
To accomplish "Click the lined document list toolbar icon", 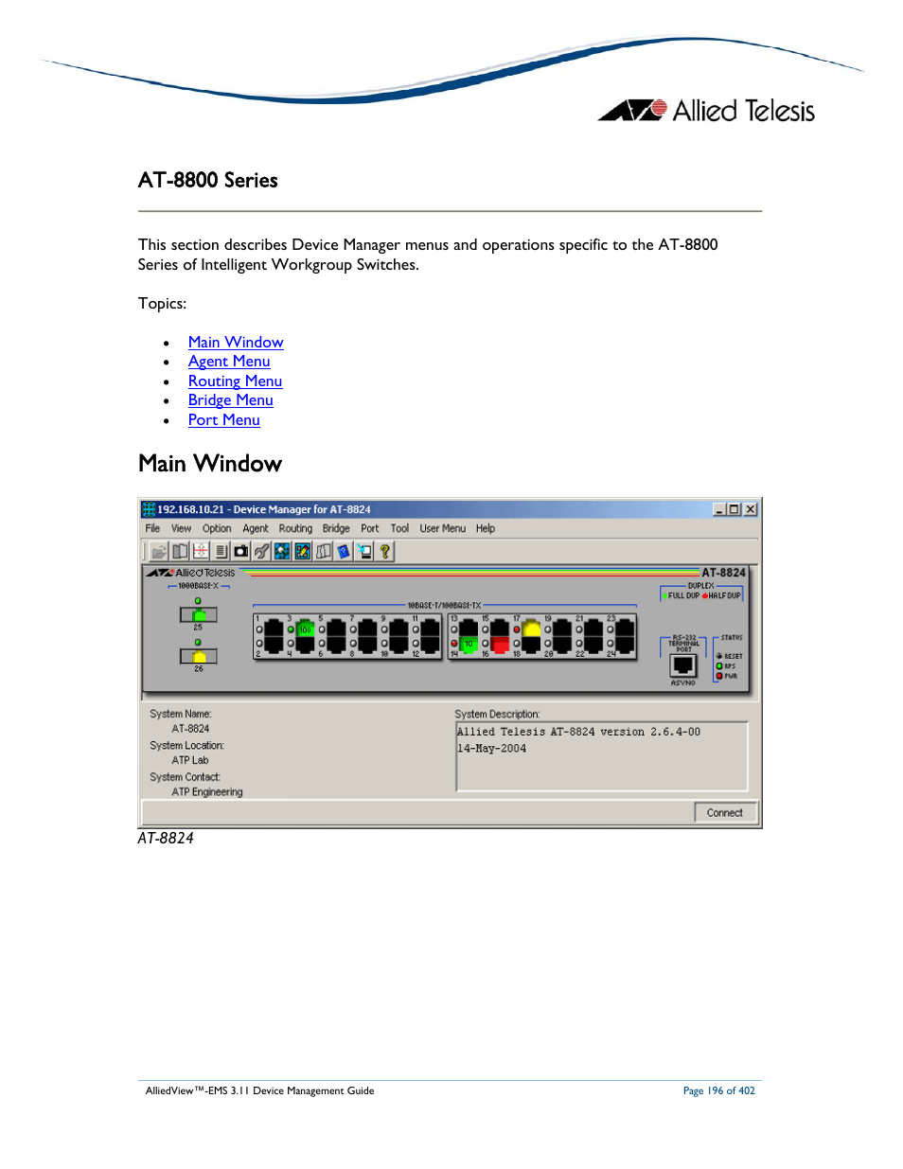I will (221, 551).
